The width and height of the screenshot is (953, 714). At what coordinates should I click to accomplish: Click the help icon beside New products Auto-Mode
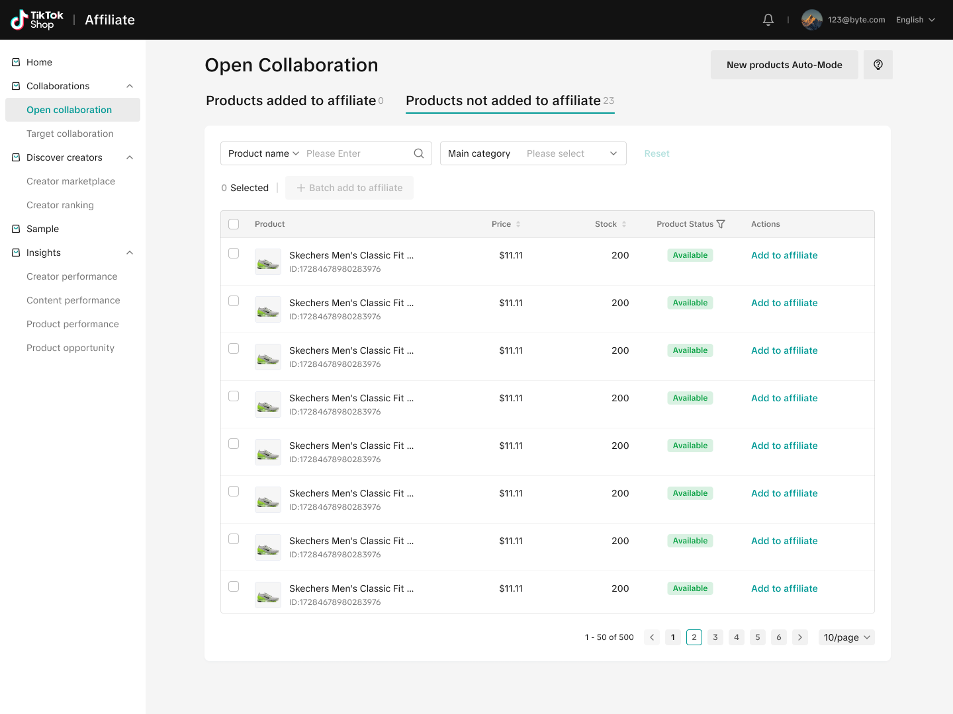878,65
